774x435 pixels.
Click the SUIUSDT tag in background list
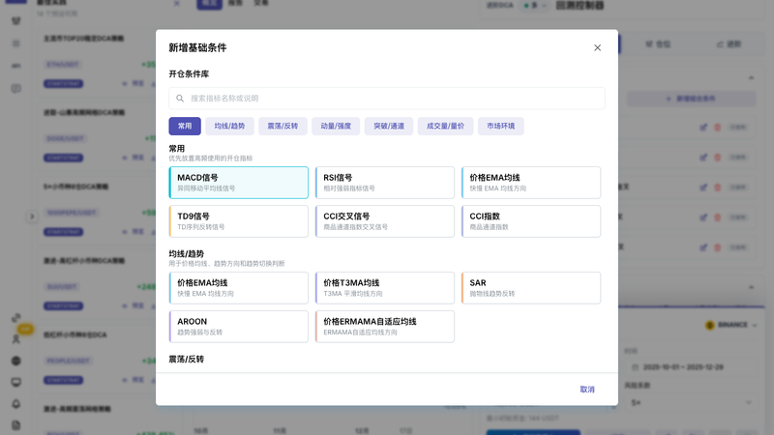click(62, 286)
